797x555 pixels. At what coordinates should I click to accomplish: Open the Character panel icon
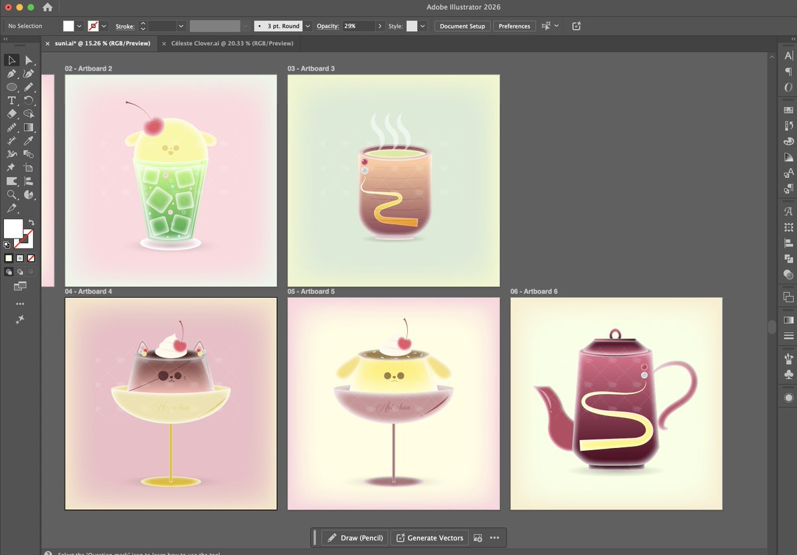788,56
